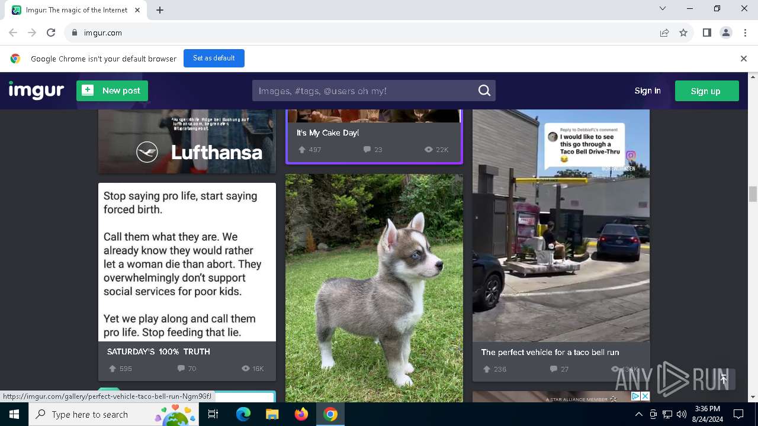Click the imgur logo
Image resolution: width=758 pixels, height=426 pixels.
point(37,91)
